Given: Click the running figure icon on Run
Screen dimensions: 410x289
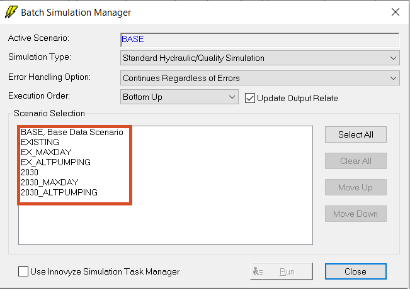Looking at the screenshot, I should pyautogui.click(x=258, y=271).
